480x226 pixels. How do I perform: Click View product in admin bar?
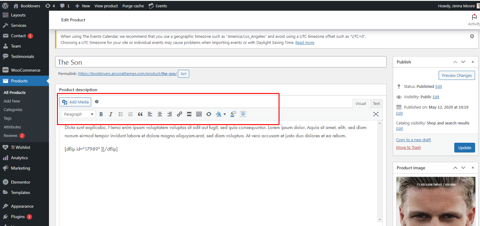pos(106,6)
